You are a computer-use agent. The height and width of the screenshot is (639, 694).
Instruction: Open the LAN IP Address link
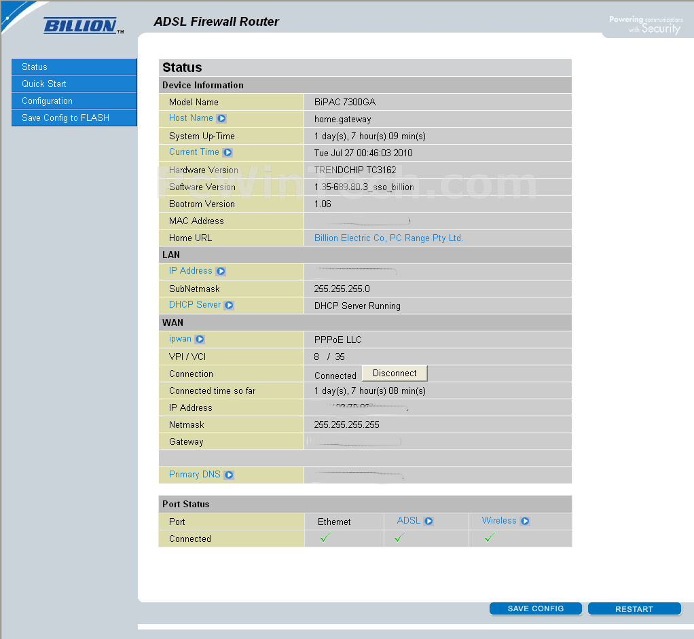(190, 270)
